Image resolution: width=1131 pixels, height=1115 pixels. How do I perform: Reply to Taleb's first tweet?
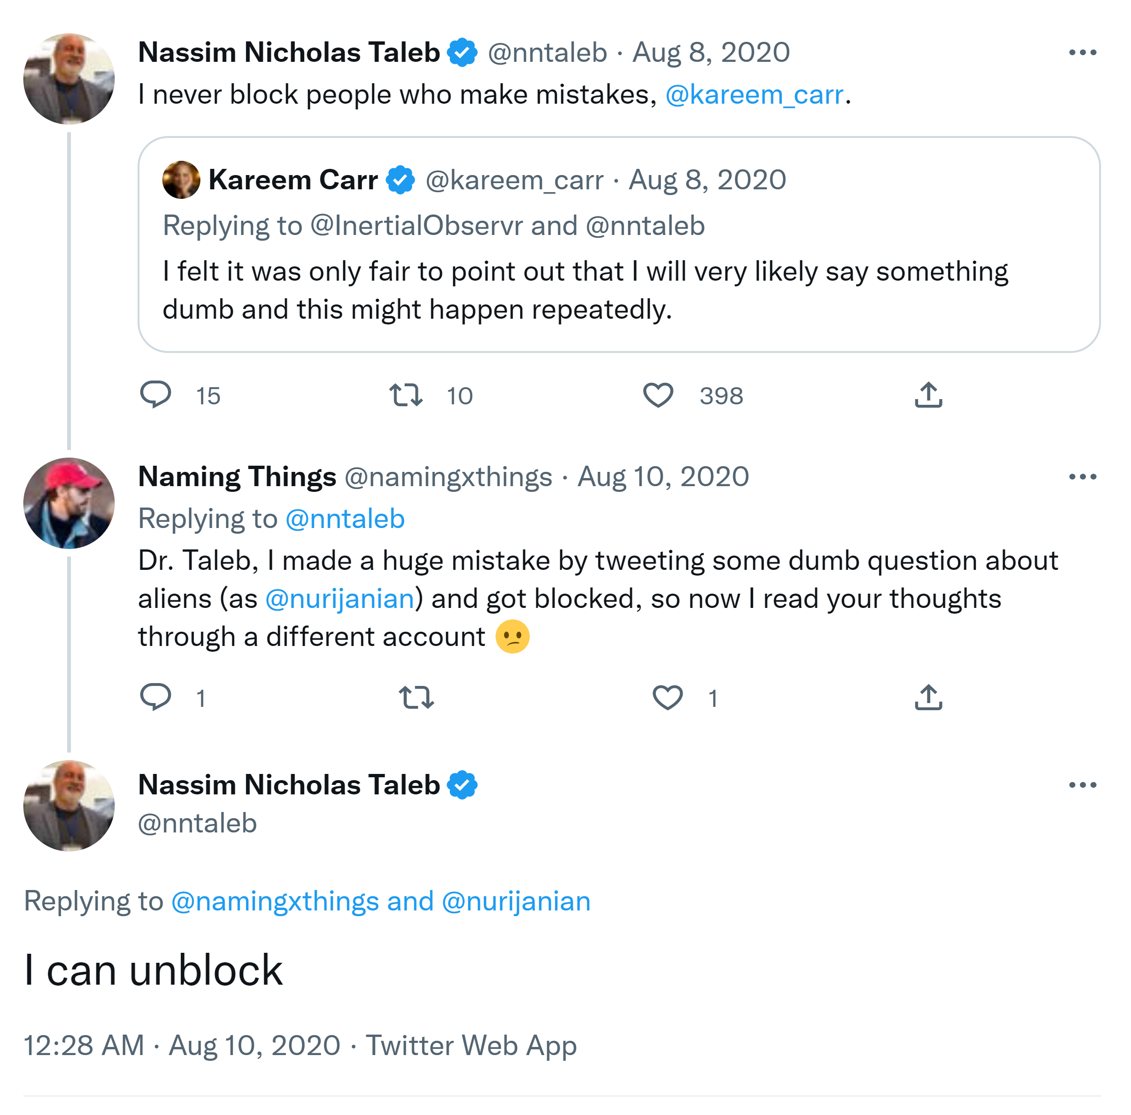click(156, 394)
